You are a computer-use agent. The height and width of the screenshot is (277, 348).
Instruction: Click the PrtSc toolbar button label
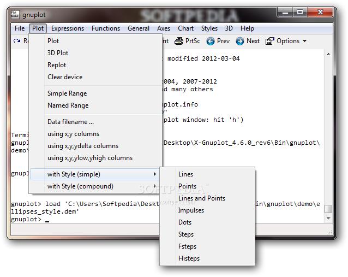[x=193, y=41]
